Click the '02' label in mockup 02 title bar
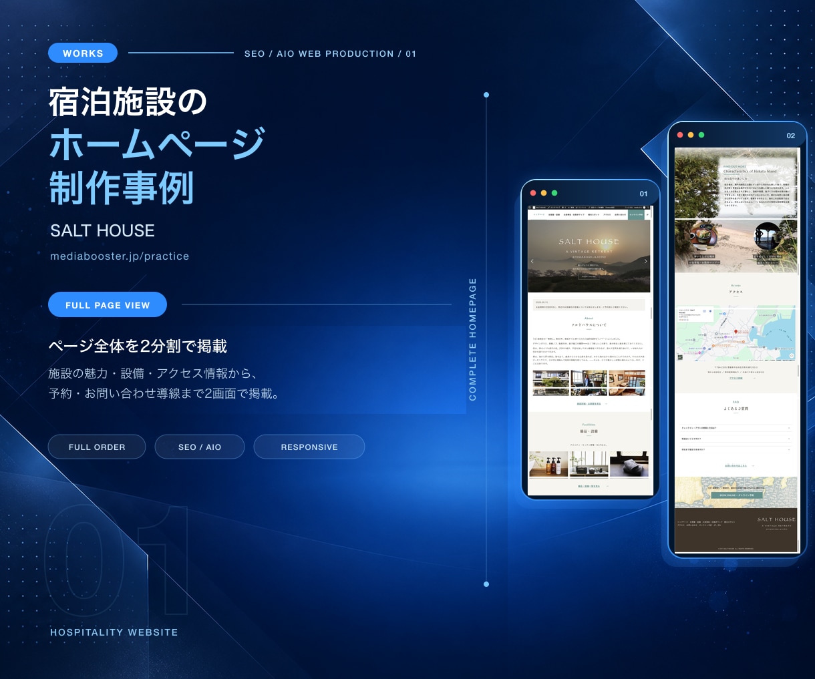Image resolution: width=815 pixels, height=679 pixels. [x=791, y=136]
